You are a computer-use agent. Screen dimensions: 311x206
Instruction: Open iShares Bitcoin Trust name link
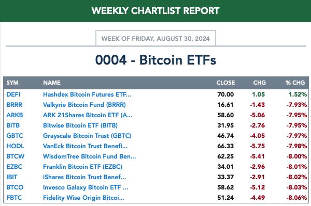(84, 177)
